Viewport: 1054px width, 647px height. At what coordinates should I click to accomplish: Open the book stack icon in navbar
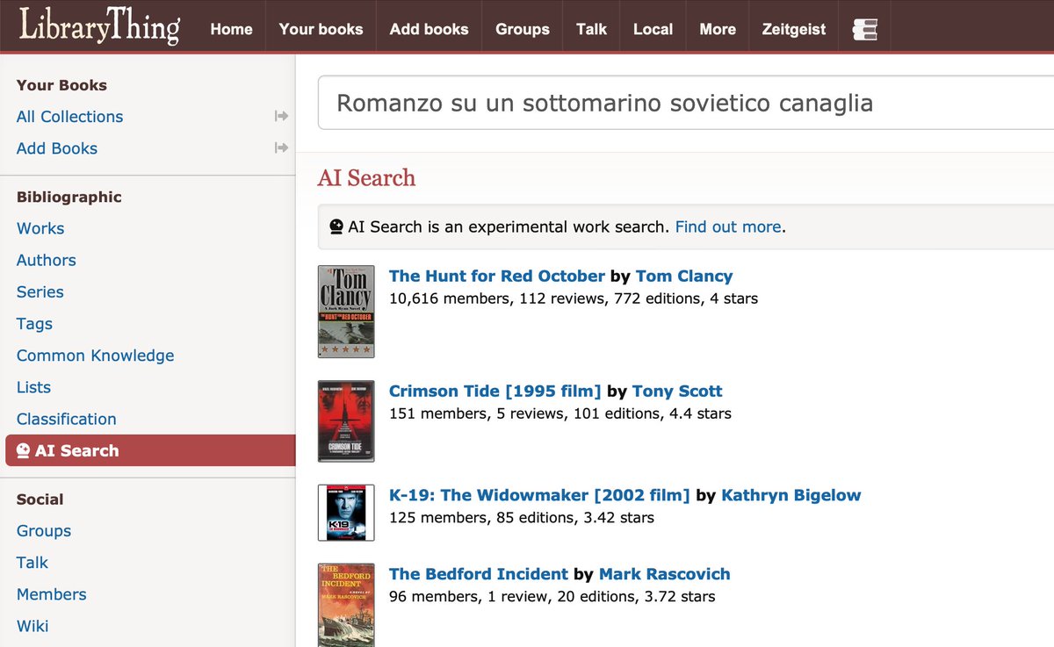coord(864,30)
